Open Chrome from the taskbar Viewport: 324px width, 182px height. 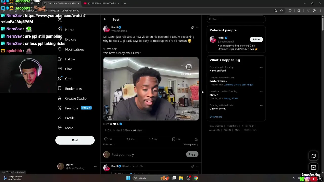coord(196,178)
